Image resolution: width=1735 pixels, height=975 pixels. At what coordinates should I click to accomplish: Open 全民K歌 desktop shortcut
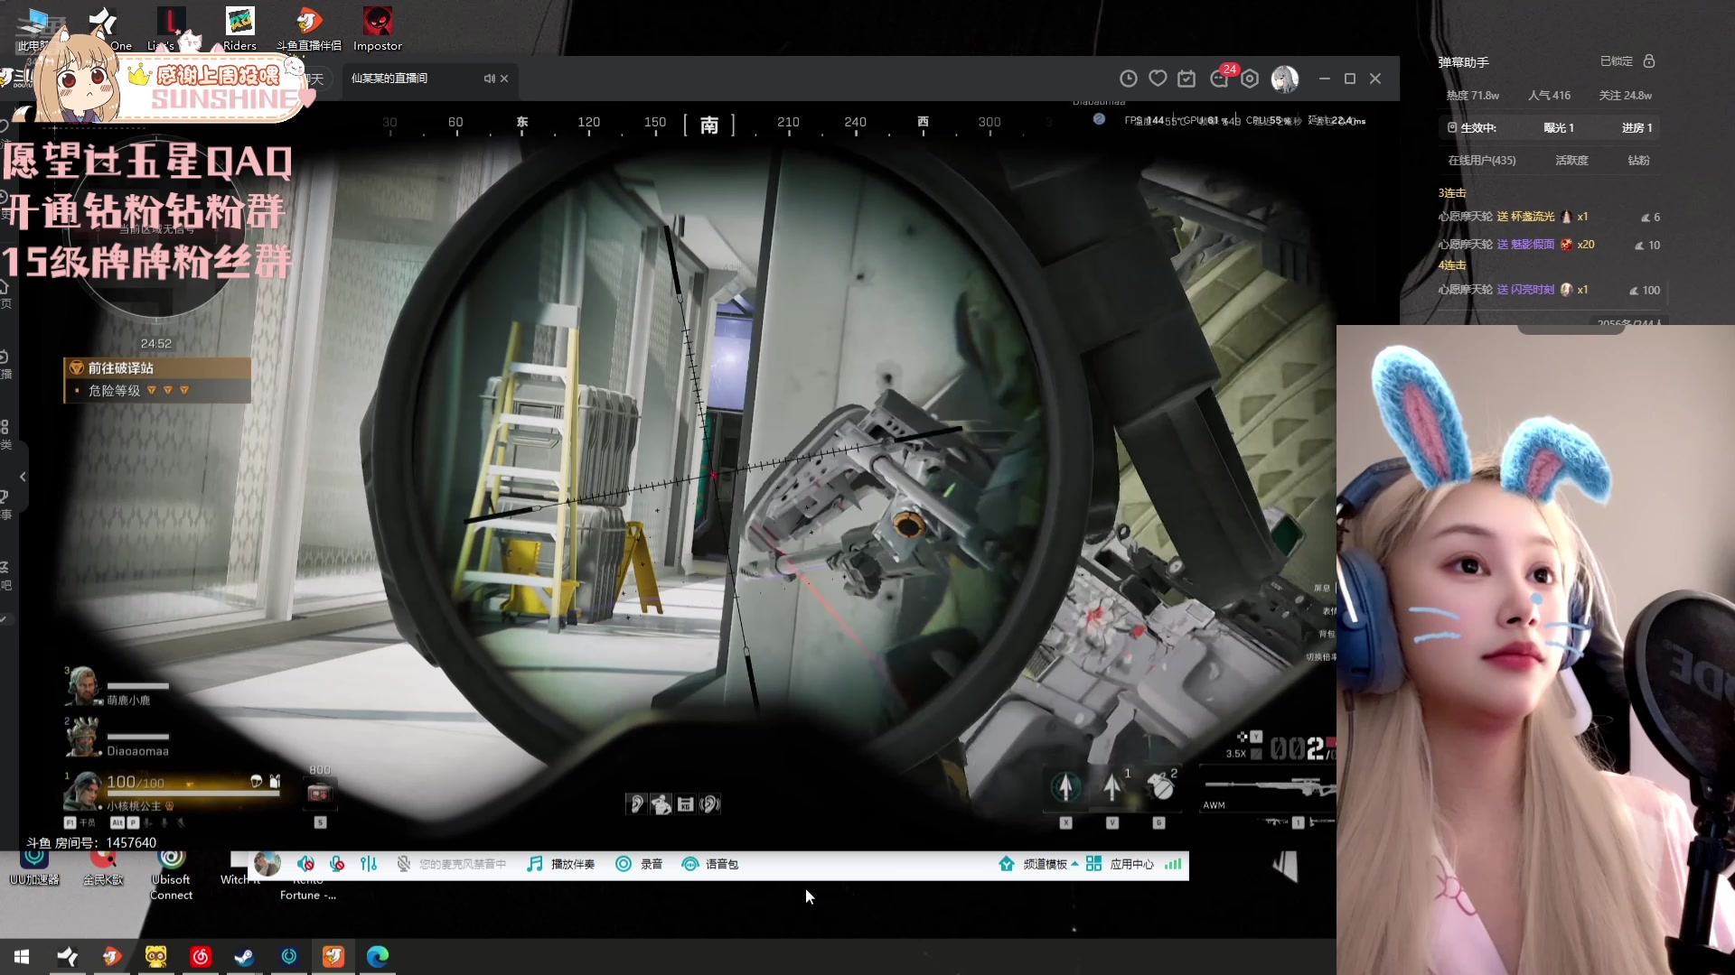pyautogui.click(x=103, y=867)
